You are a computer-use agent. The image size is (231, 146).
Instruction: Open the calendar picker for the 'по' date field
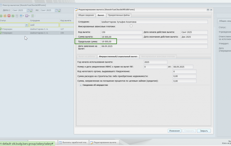click(56, 10)
